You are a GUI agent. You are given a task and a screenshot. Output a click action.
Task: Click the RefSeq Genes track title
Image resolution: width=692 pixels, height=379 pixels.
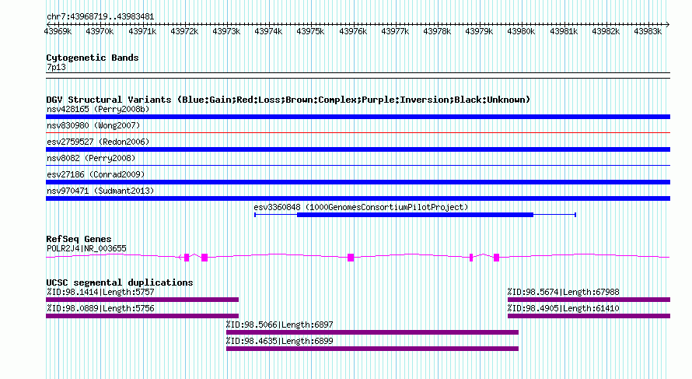coord(79,239)
